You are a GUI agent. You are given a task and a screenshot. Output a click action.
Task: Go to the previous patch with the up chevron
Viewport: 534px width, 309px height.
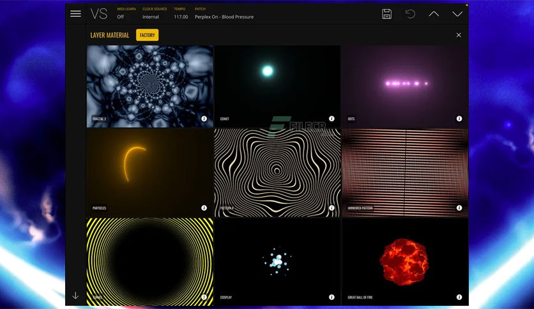pos(434,13)
